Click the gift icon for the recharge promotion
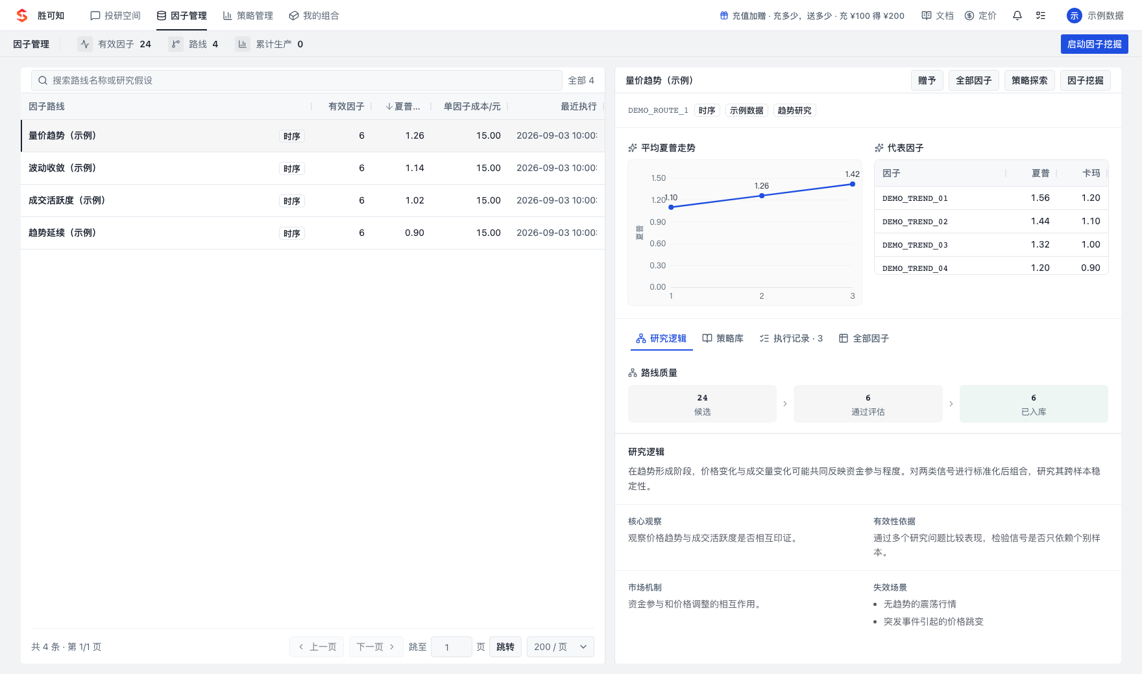Screen dimensions: 1142x674 click(724, 16)
